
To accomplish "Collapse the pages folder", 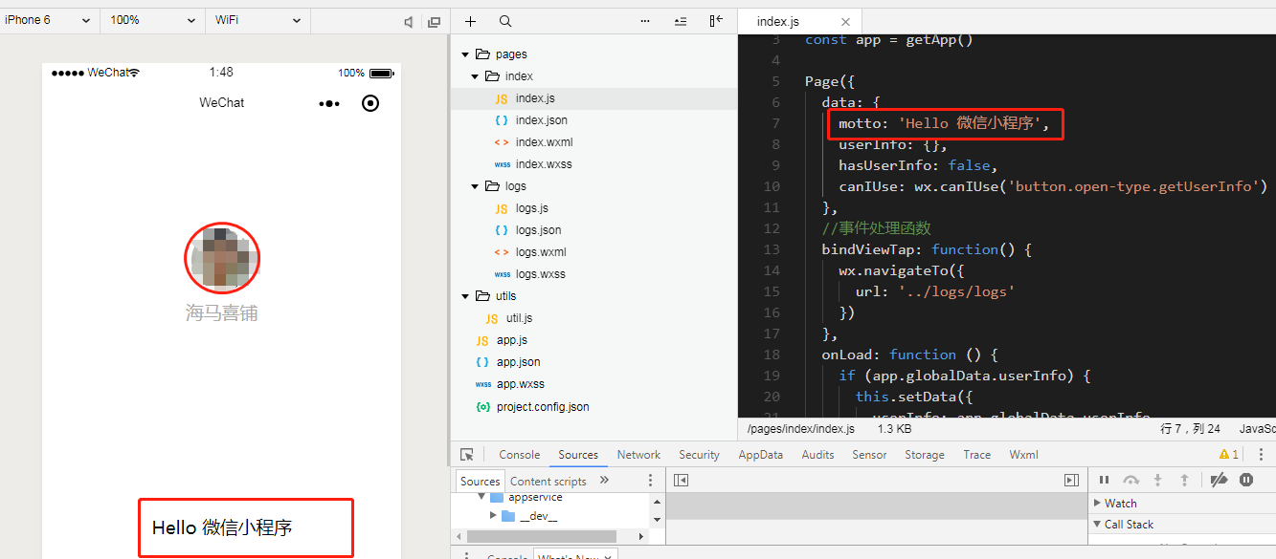I will point(465,54).
